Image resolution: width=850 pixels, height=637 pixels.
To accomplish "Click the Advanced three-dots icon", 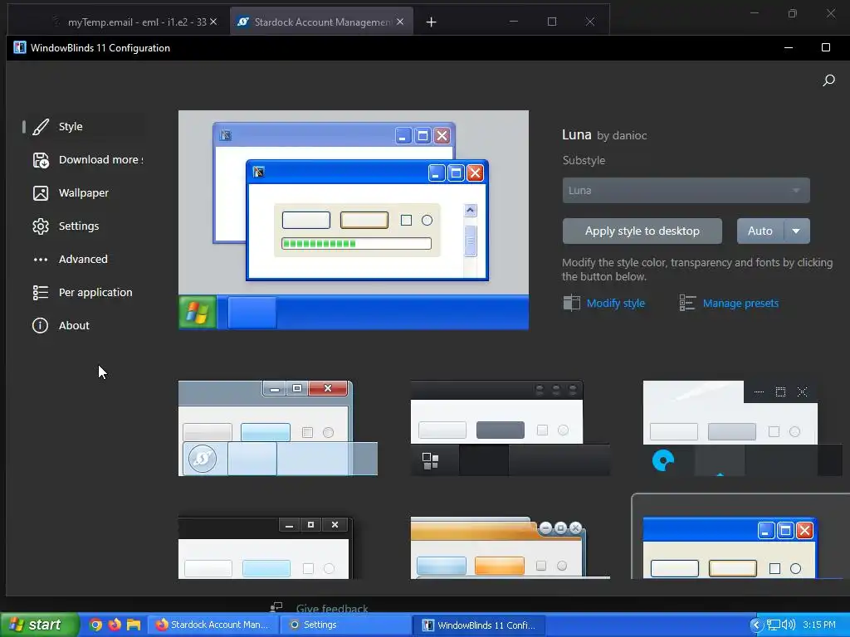I will (x=41, y=260).
